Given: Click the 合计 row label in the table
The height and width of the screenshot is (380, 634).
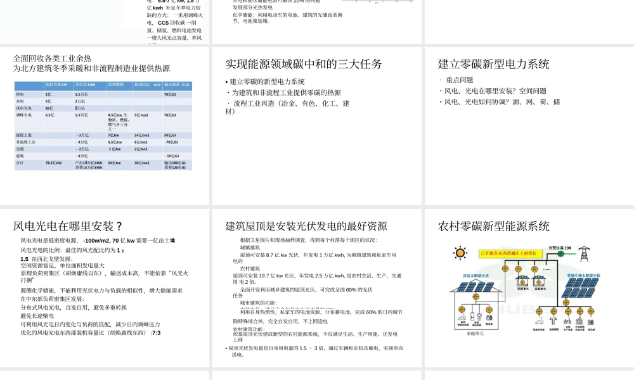Looking at the screenshot, I should point(20,163).
